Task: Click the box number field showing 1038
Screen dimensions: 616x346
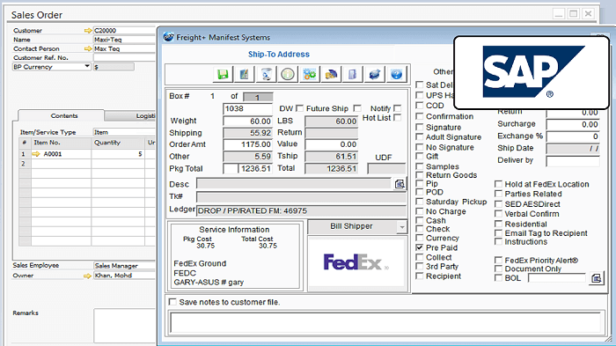Action: [x=248, y=108]
